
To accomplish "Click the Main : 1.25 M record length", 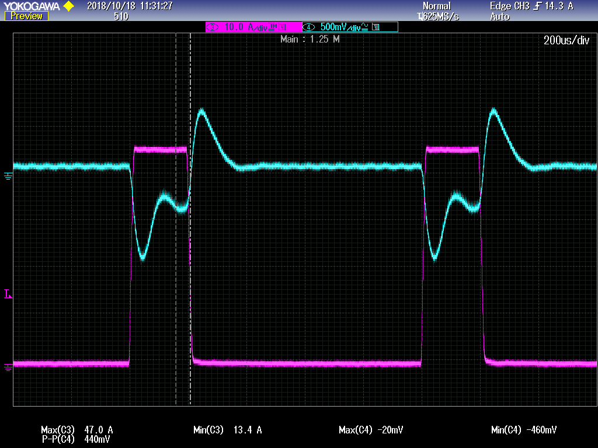I will click(310, 39).
